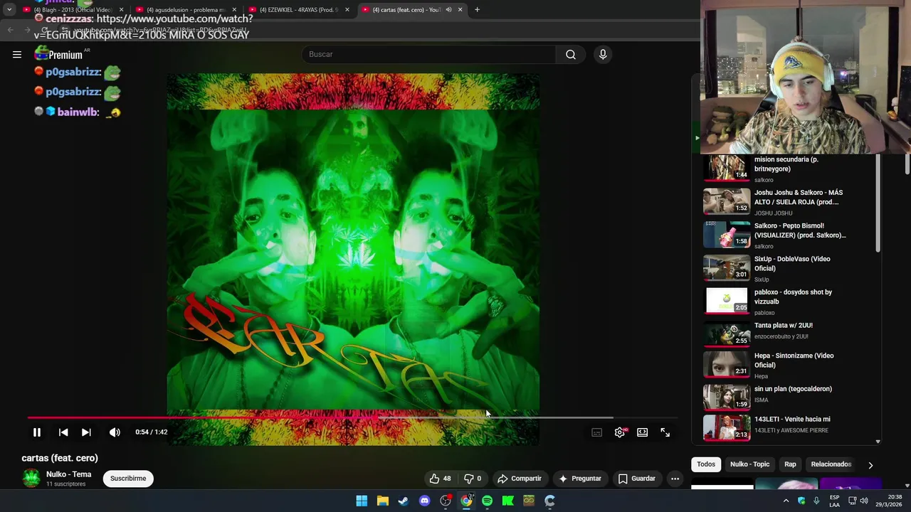The width and height of the screenshot is (911, 512).
Task: Open 143LETI - Venite hacia mi video
Action: coord(792,420)
